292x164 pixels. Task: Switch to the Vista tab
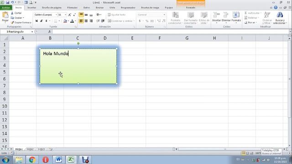[x=112, y=8]
